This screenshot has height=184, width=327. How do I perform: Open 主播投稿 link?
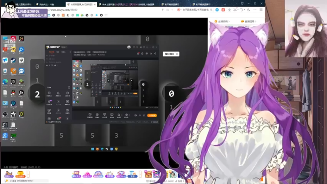(x=222, y=21)
